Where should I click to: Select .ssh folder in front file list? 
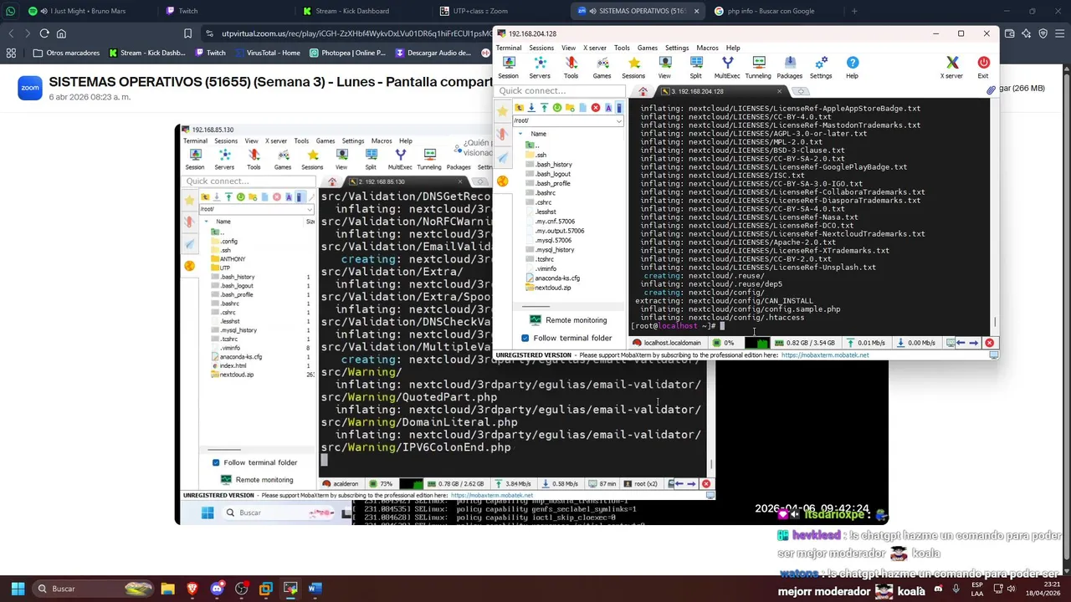pyautogui.click(x=535, y=155)
